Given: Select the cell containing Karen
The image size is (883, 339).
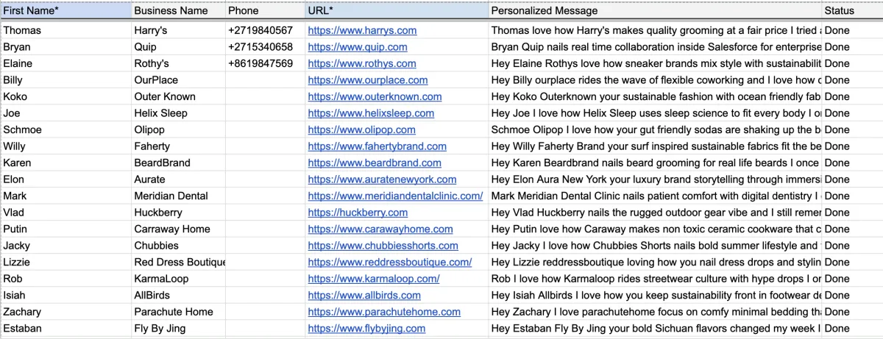Looking at the screenshot, I should [x=65, y=163].
